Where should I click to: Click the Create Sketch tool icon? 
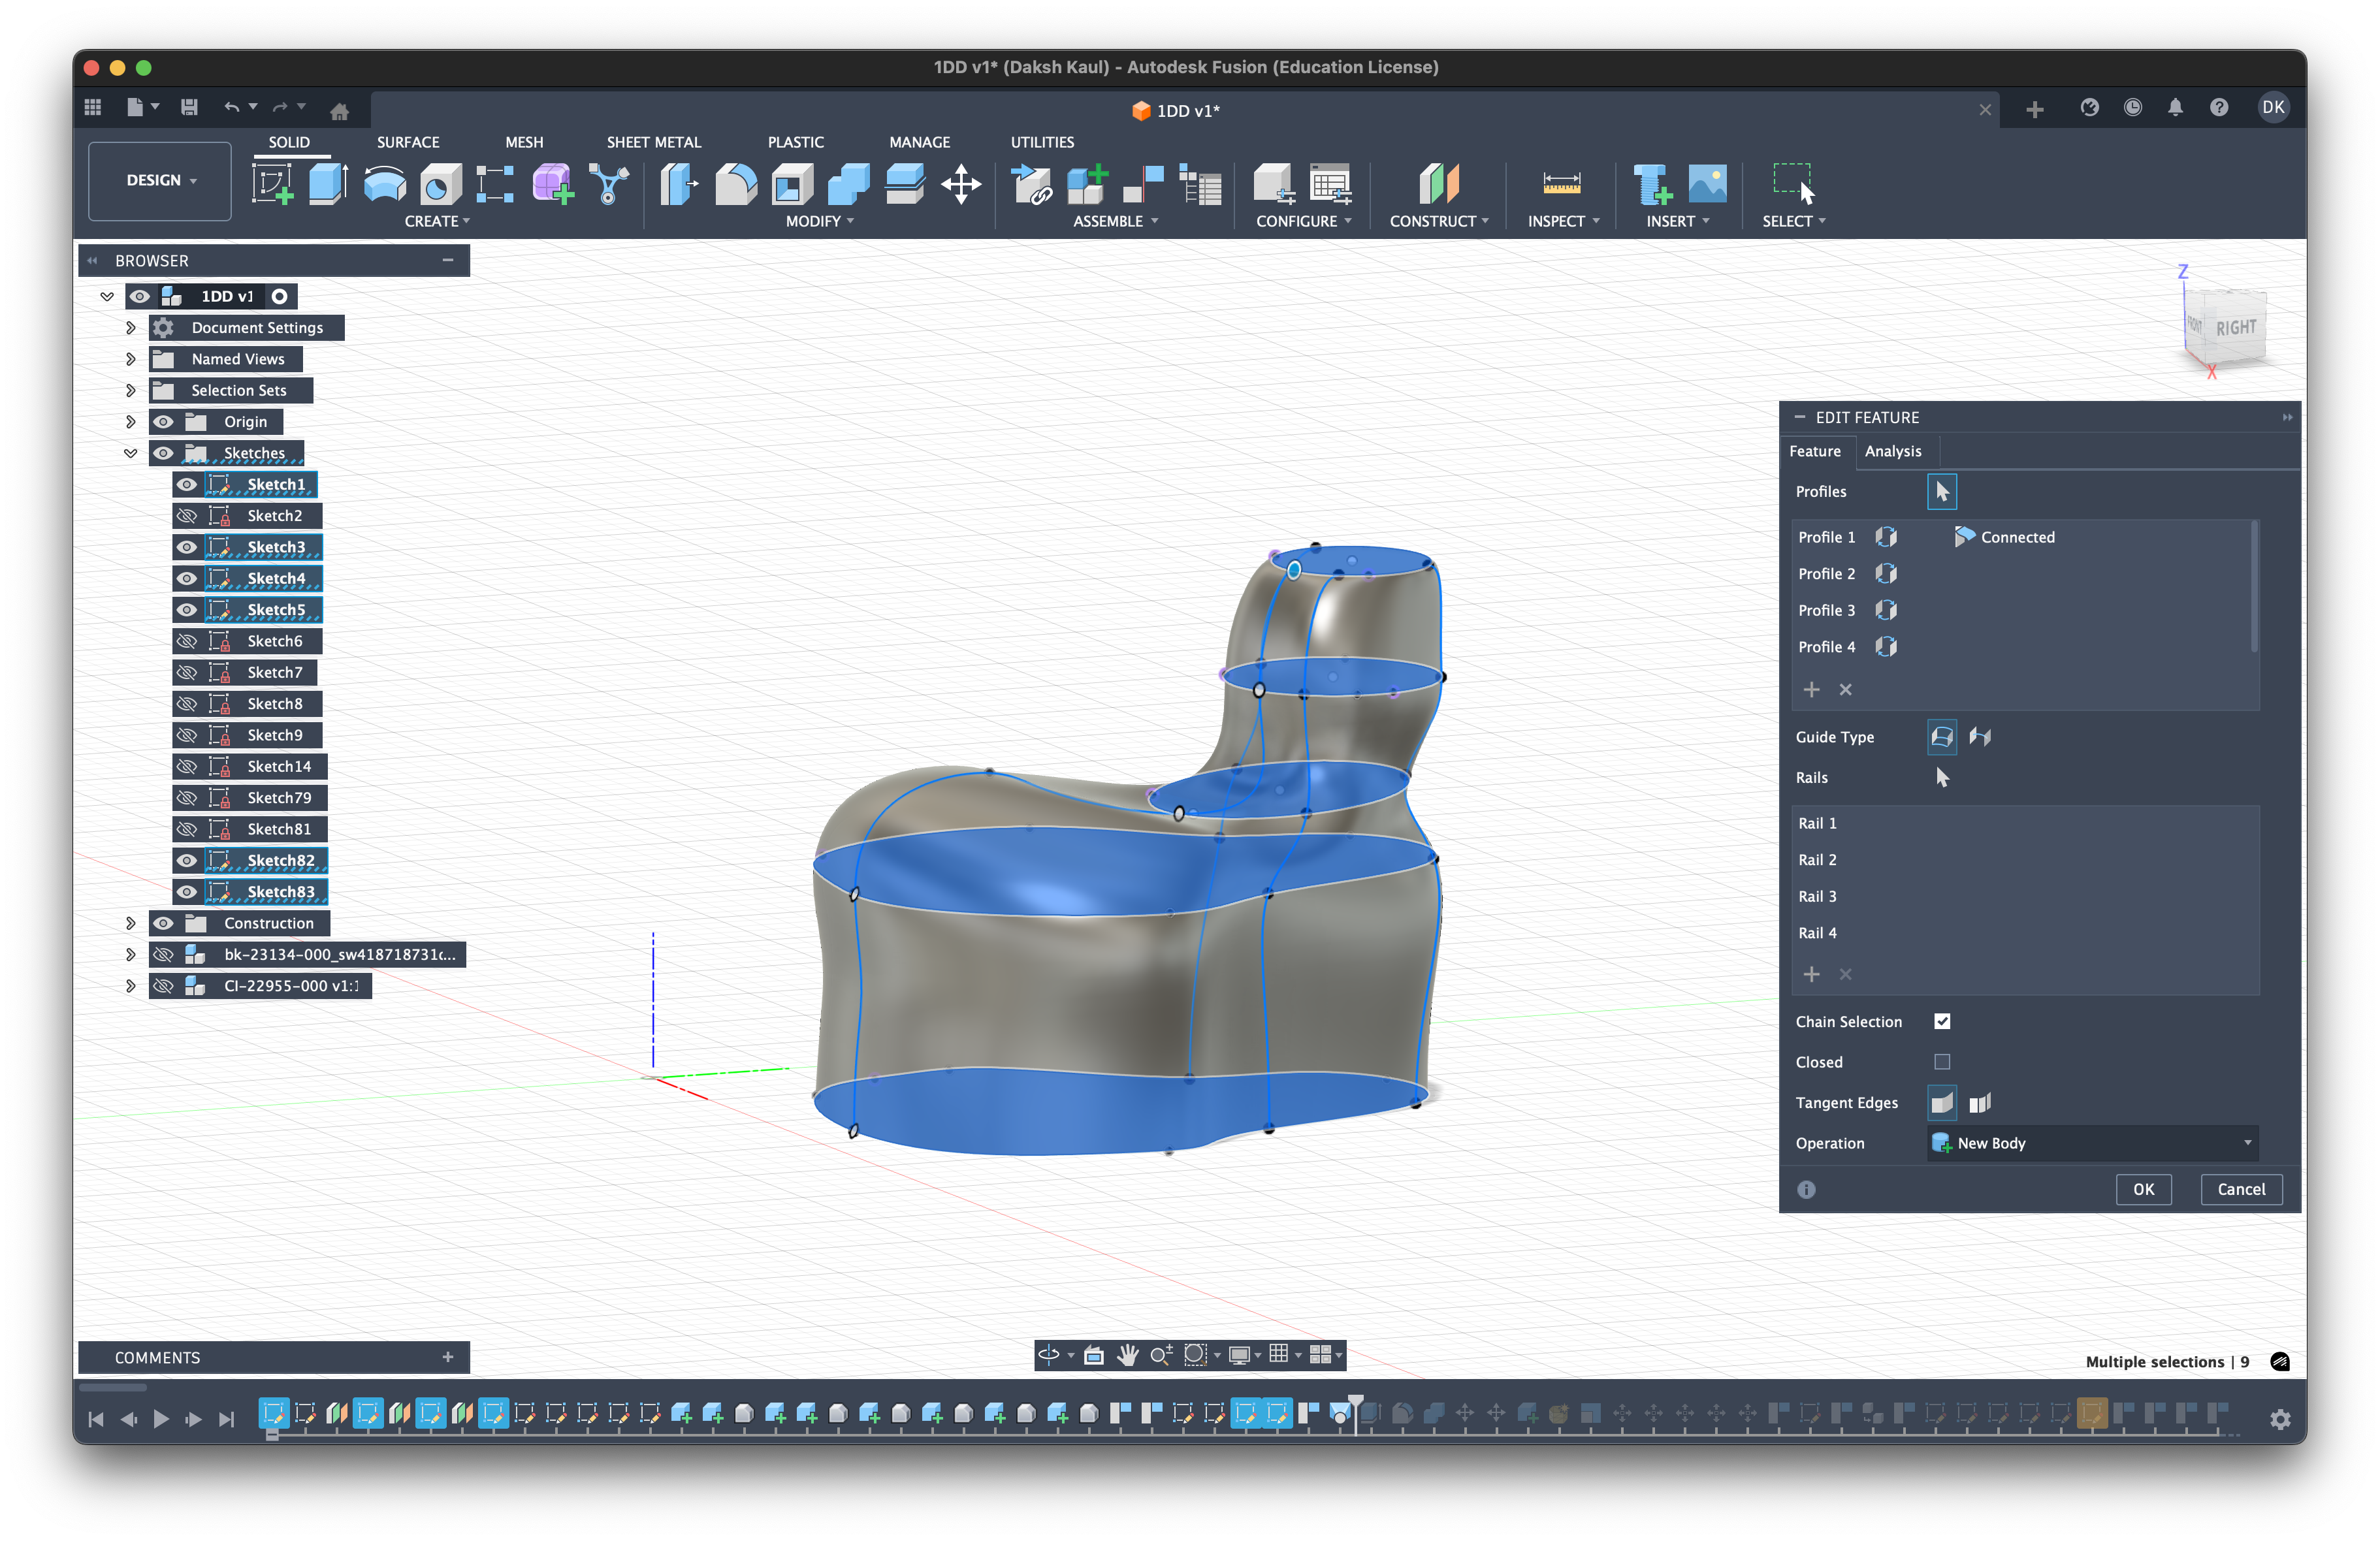tap(272, 185)
